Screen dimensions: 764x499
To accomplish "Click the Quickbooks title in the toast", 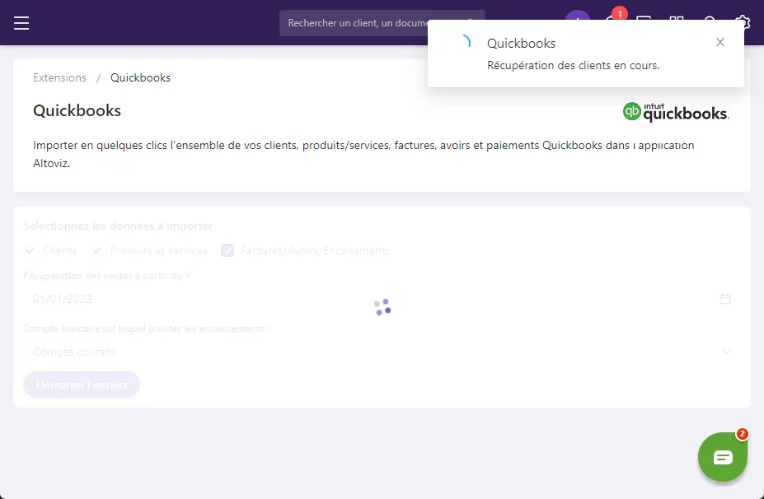I will (521, 44).
